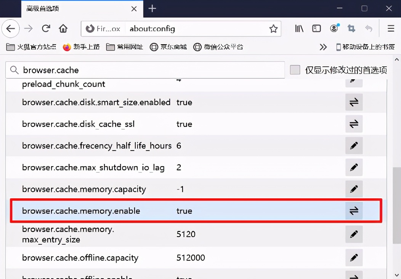
Task: Edit browser.cache.memory.capacity value
Action: [x=354, y=189]
